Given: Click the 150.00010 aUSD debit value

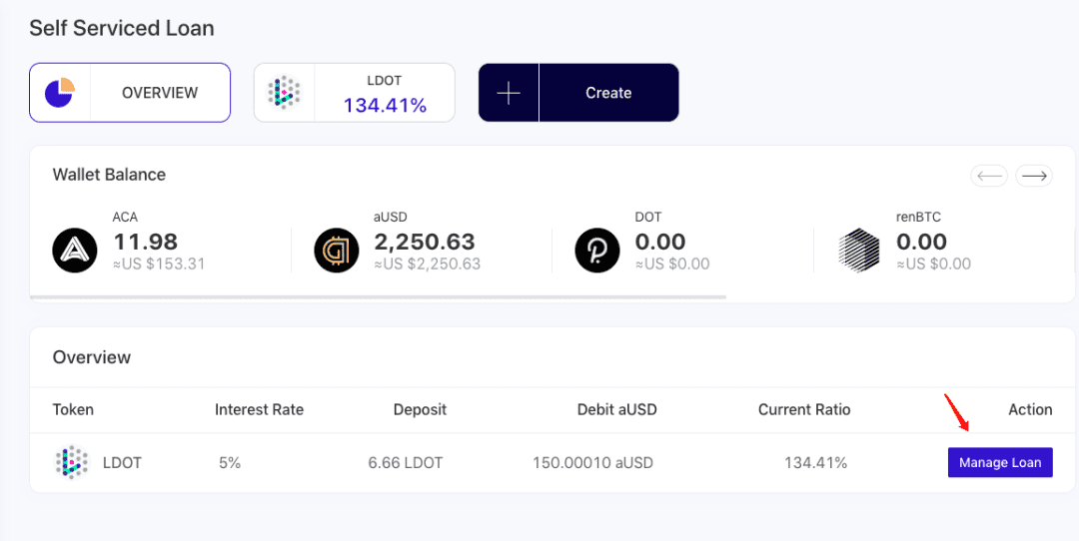Looking at the screenshot, I should 592,462.
